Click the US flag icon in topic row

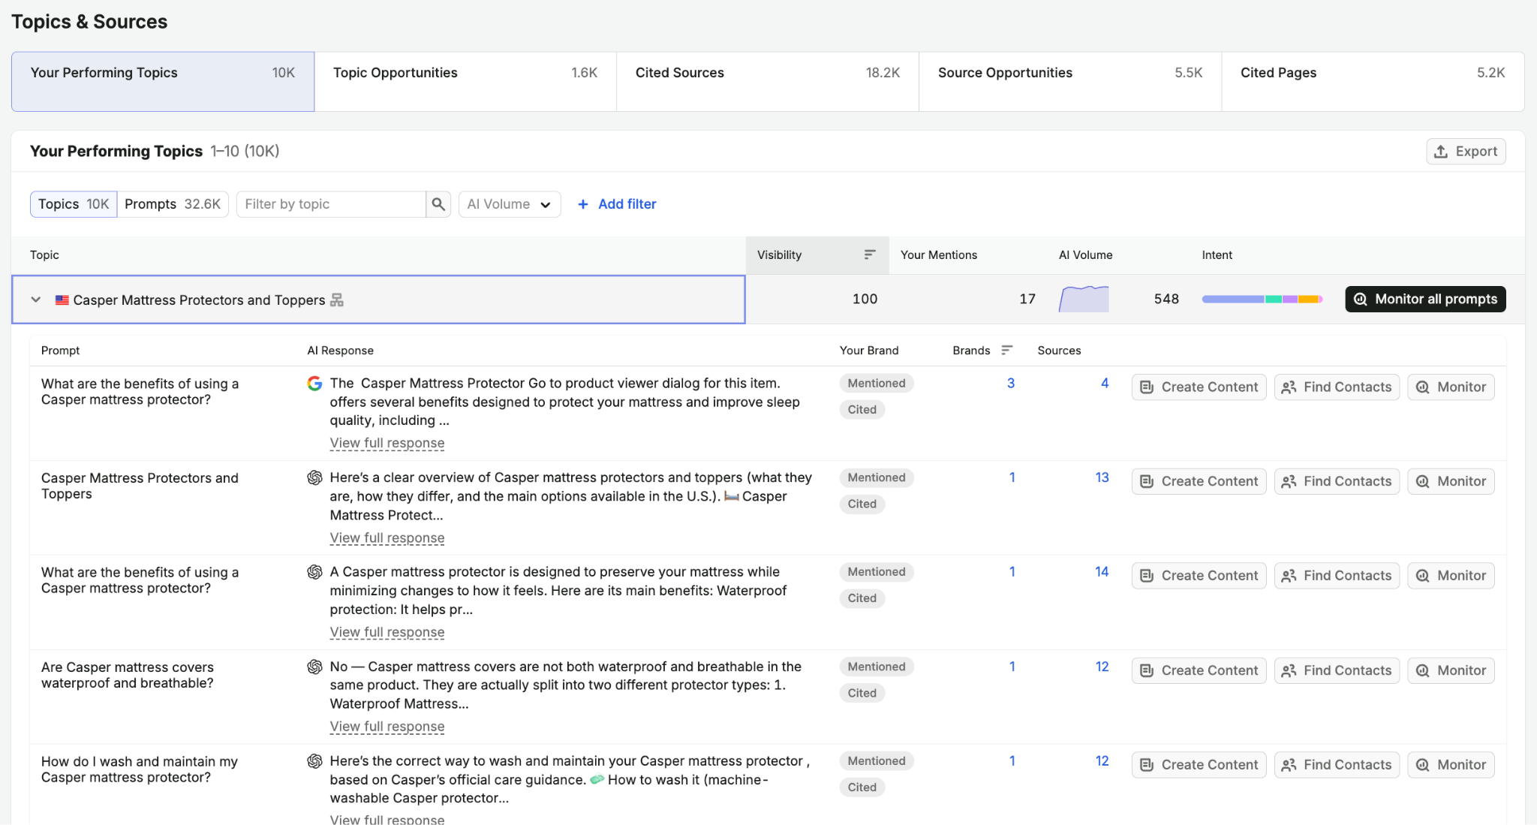(62, 300)
